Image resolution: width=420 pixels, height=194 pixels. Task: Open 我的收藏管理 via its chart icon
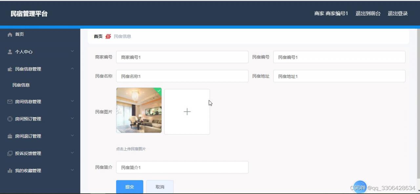tap(10, 170)
